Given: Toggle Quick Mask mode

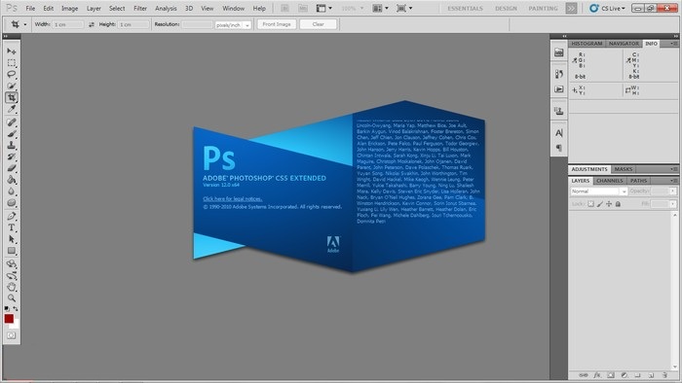Looking at the screenshot, I should click(x=11, y=335).
